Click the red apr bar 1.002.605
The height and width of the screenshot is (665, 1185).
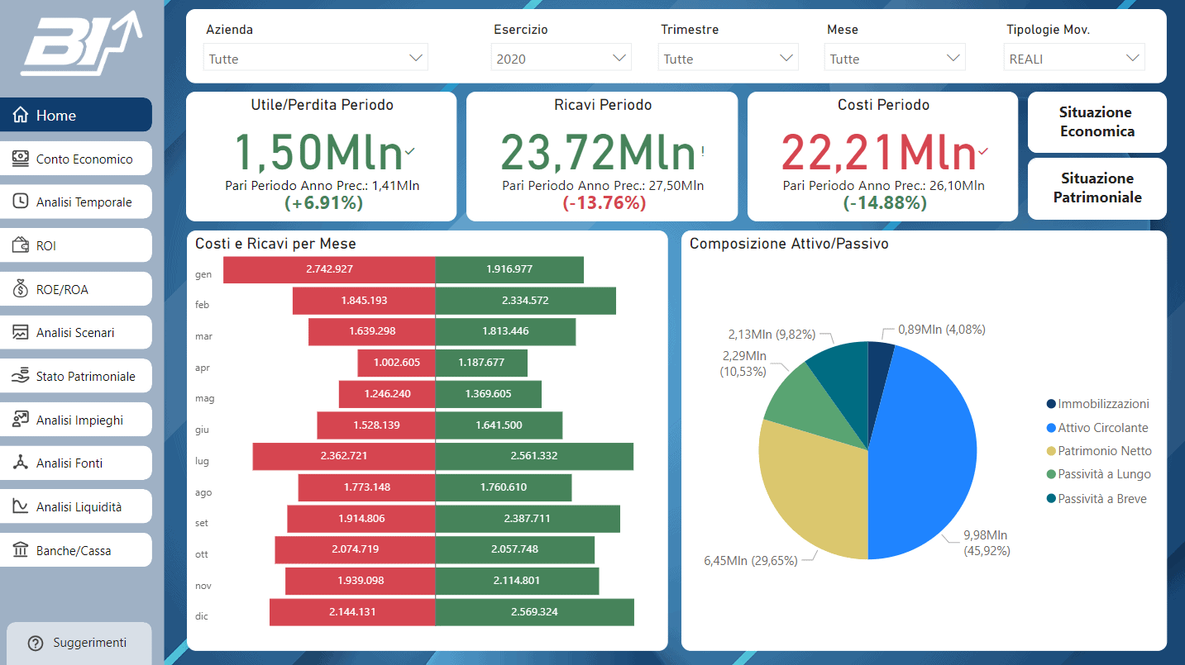pyautogui.click(x=396, y=363)
